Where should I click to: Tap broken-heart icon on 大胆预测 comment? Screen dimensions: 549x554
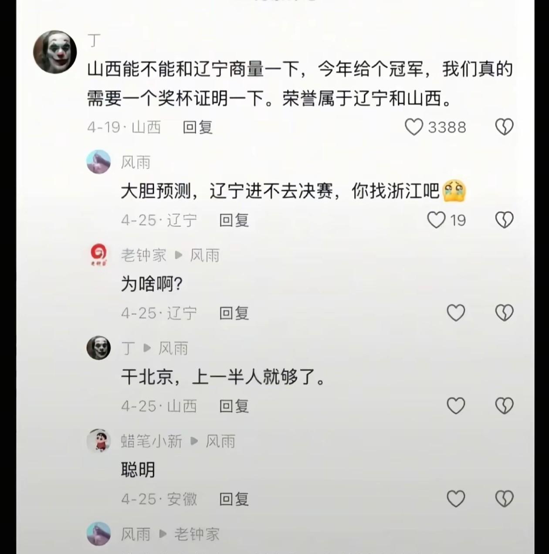504,220
